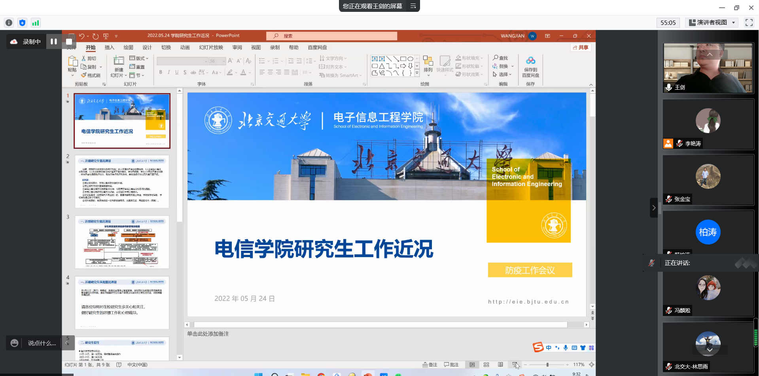
Task: Collapse the ribbon with the chevron
Action: point(591,85)
